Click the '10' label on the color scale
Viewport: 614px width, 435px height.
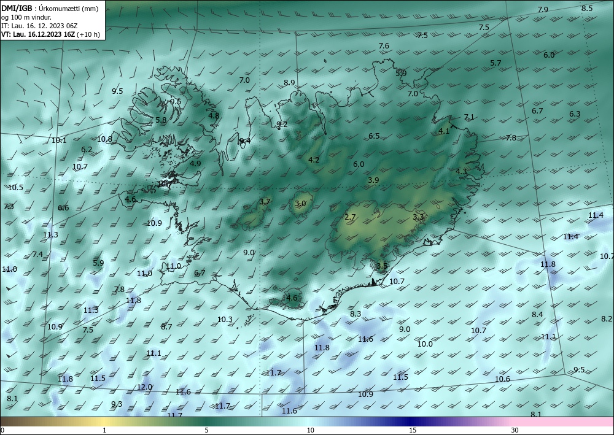coord(310,431)
